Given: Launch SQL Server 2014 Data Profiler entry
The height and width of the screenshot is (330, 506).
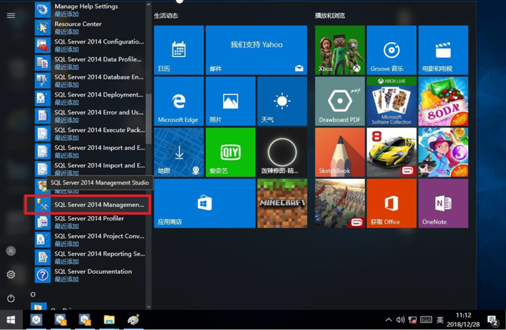Looking at the screenshot, I should [x=89, y=63].
